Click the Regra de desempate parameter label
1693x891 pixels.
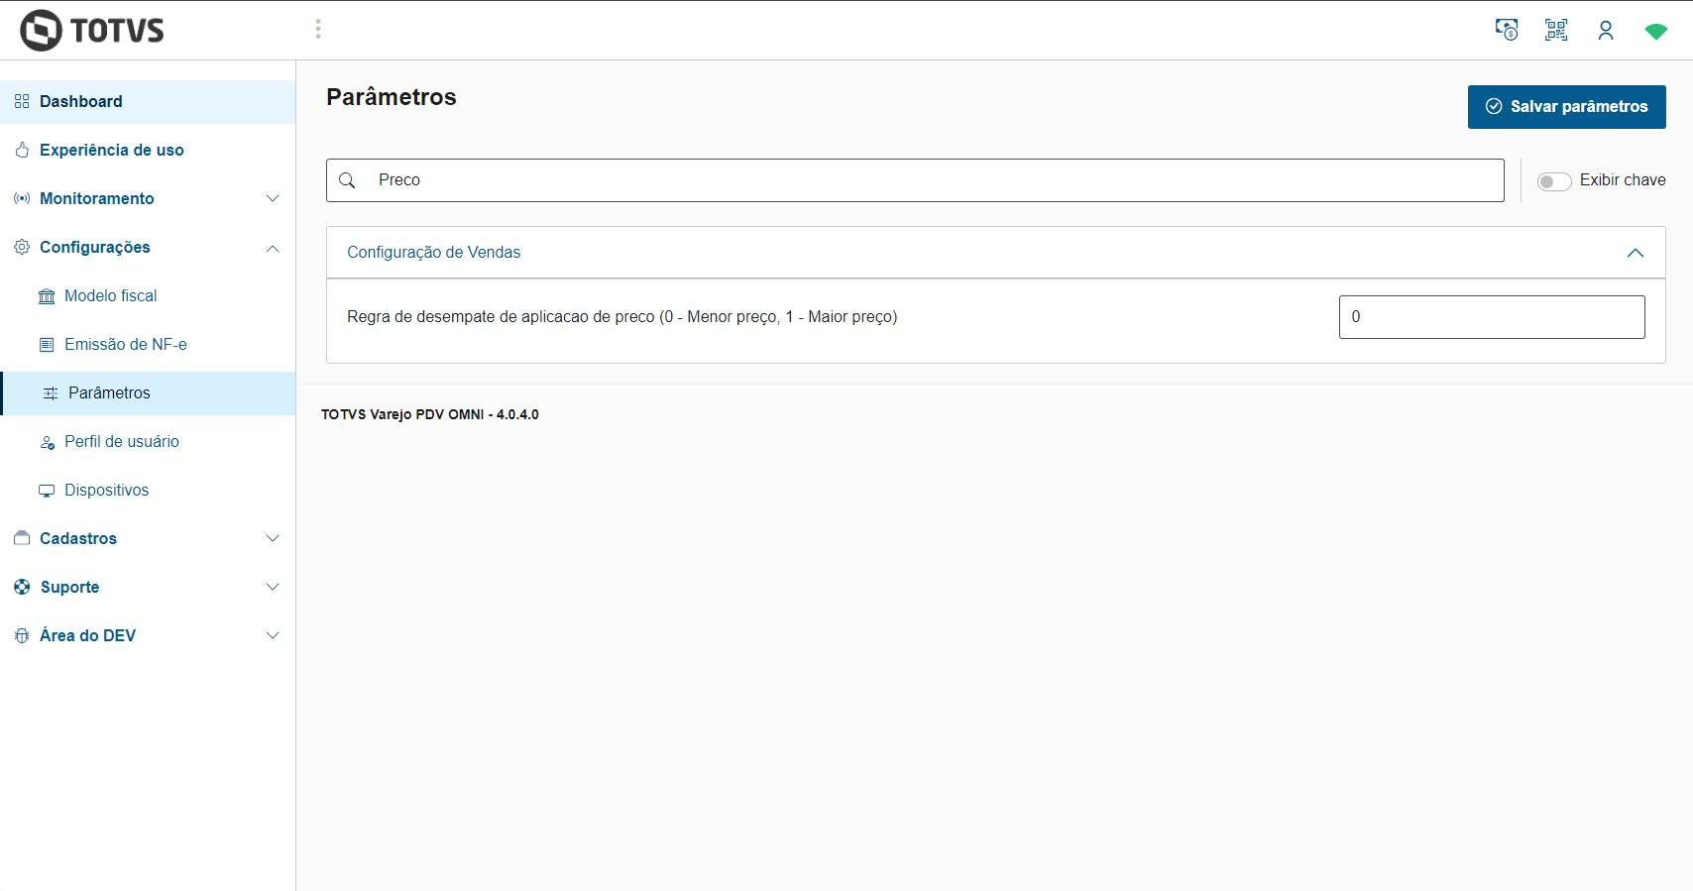coord(621,317)
